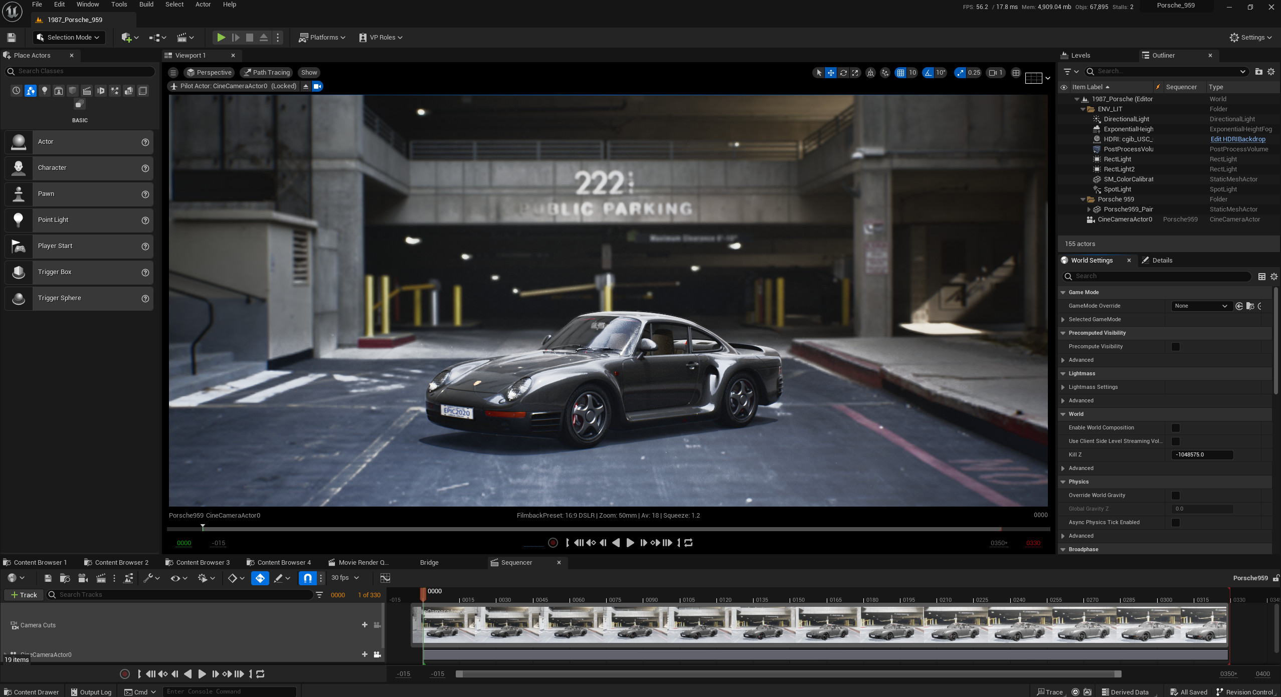Open the Settings dropdown
1281x697 pixels.
click(1250, 38)
